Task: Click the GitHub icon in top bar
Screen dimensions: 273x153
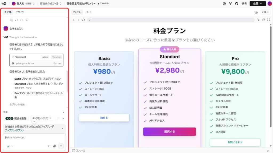Action: point(236,3)
